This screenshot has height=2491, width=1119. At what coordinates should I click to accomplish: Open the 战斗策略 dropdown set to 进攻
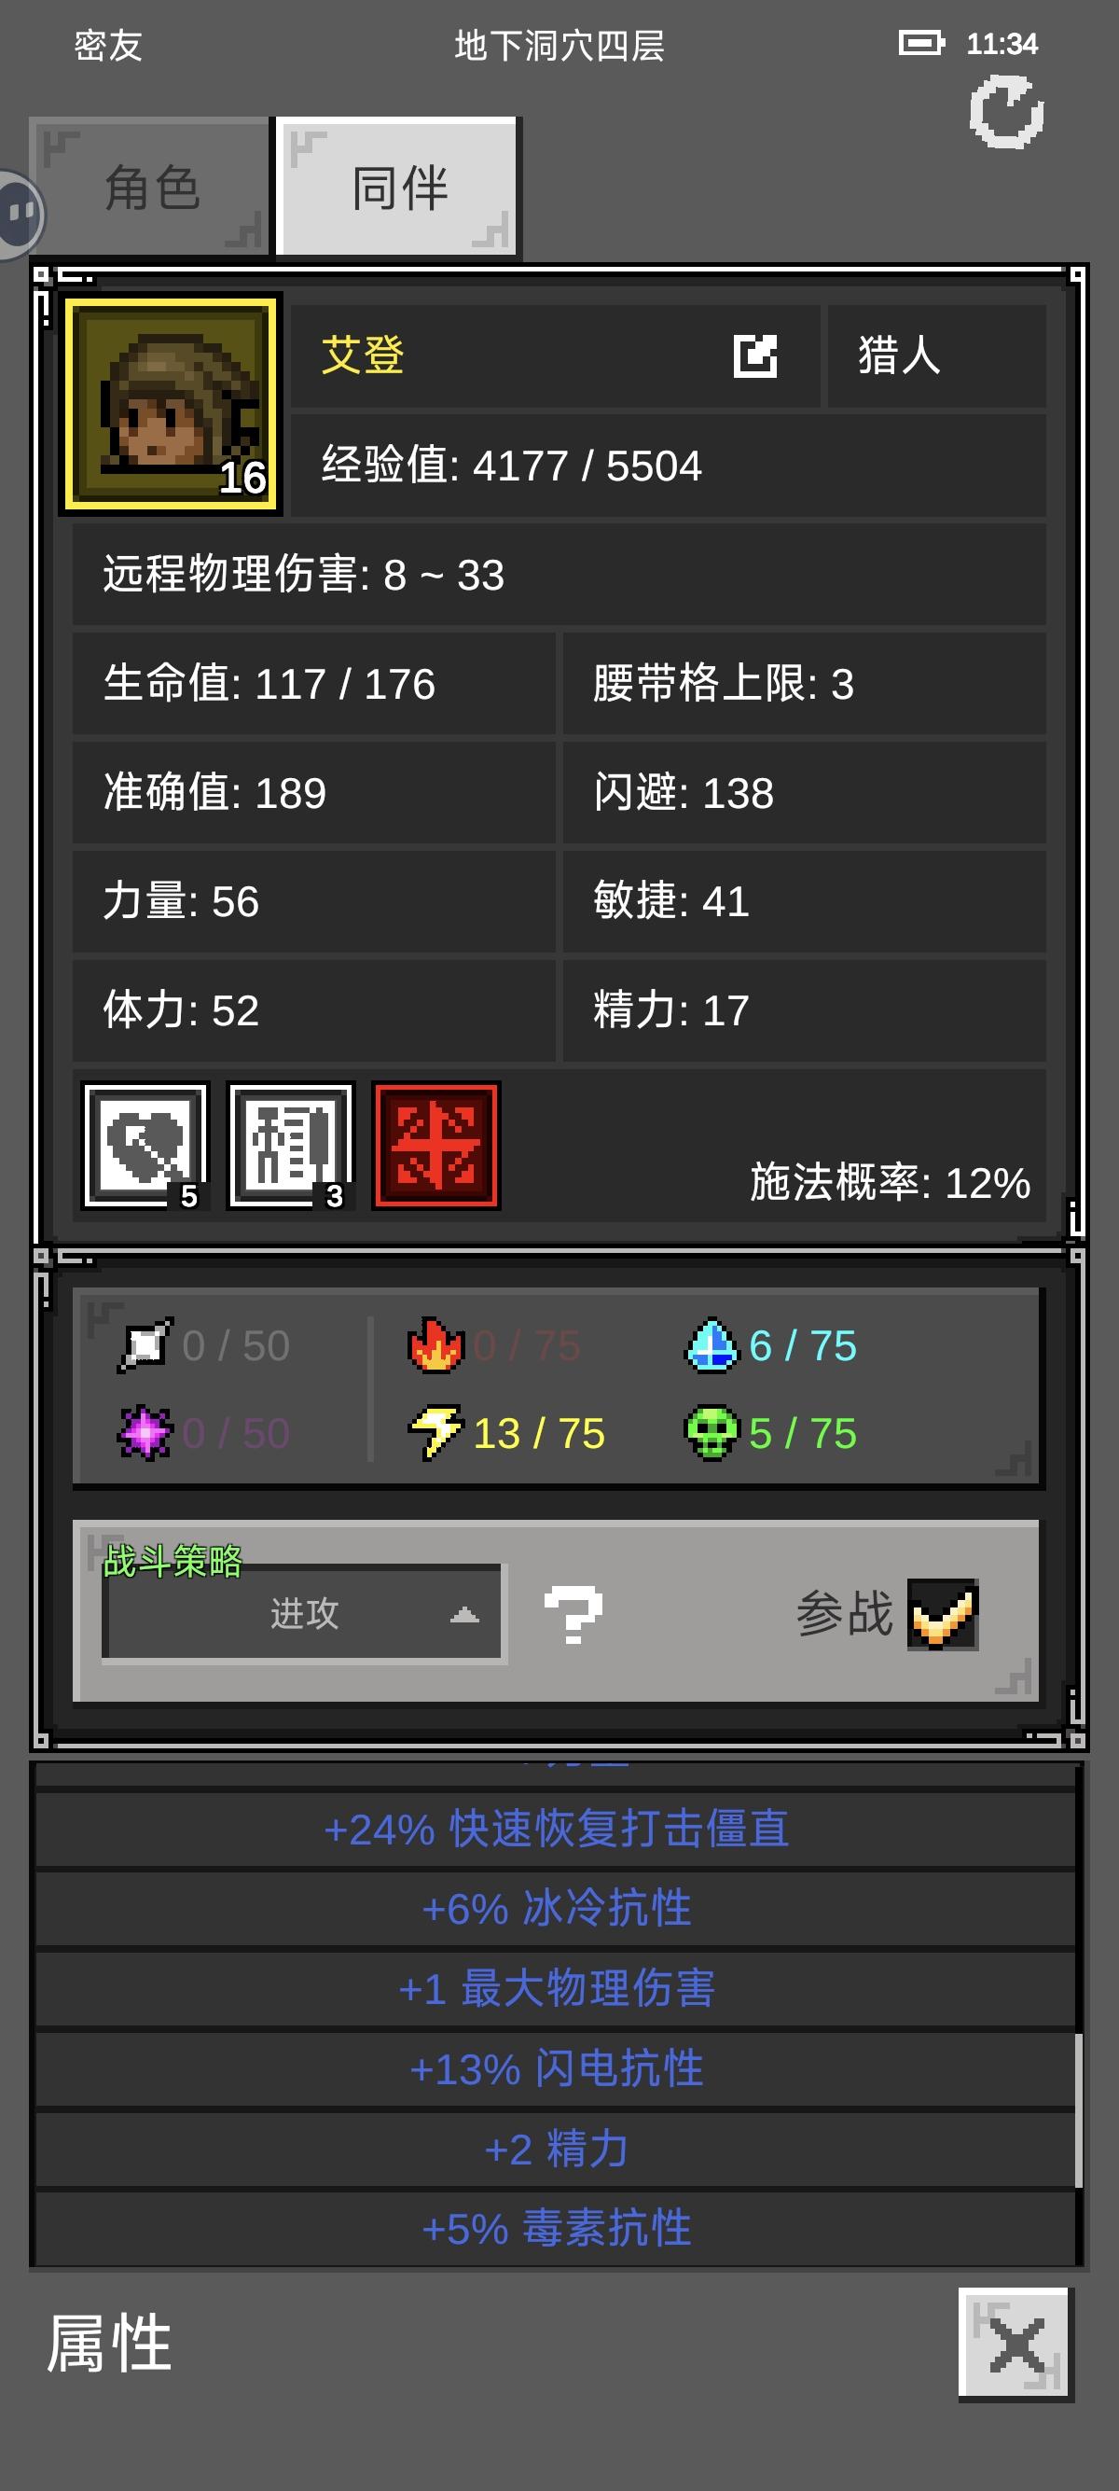point(303,1614)
